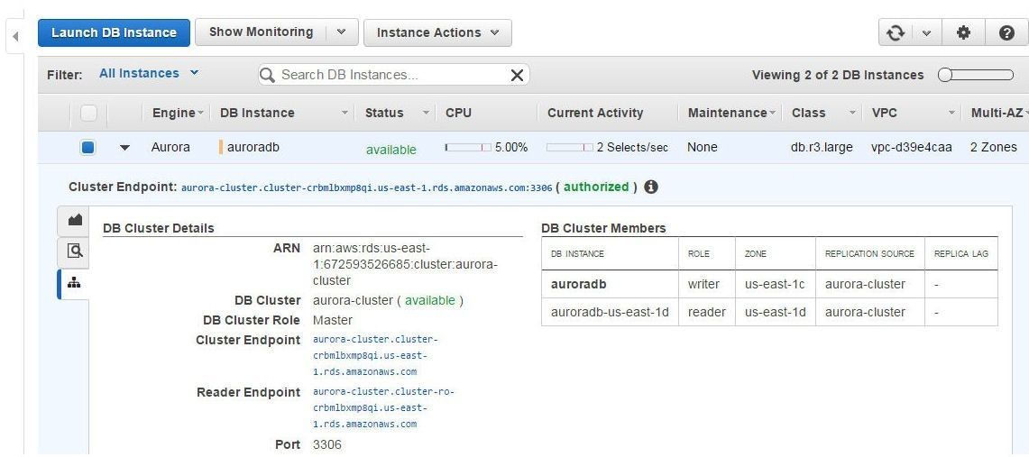Click the Replication Source column header

tap(869, 254)
